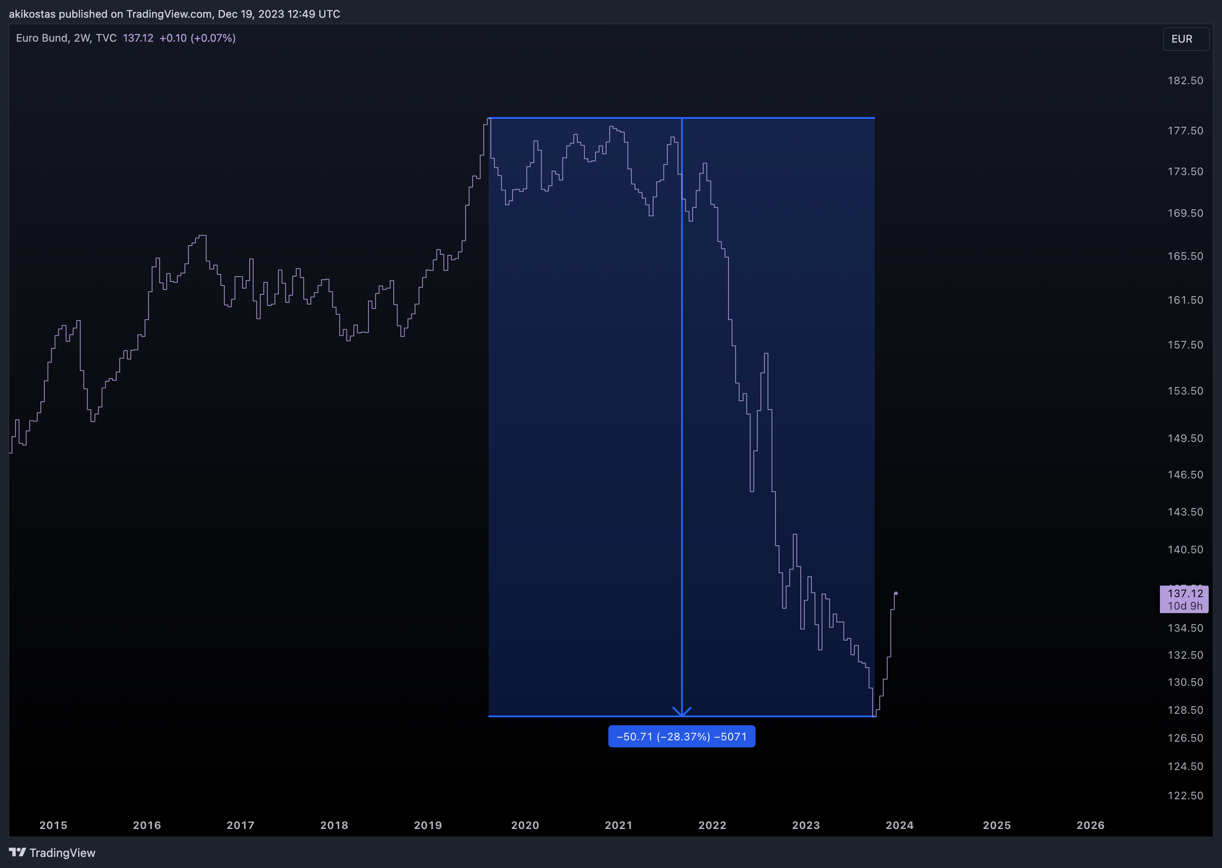This screenshot has width=1222, height=868.
Task: Click the 173.50 price axis label
Action: pos(1185,172)
